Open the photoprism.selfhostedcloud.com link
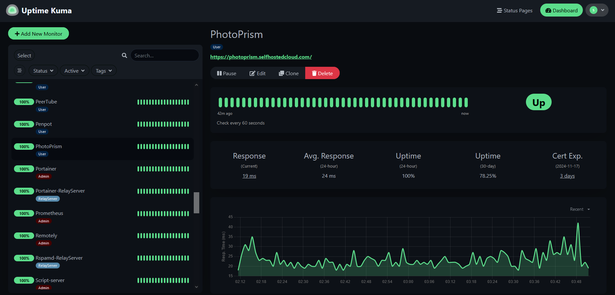Image resolution: width=615 pixels, height=295 pixels. click(261, 57)
